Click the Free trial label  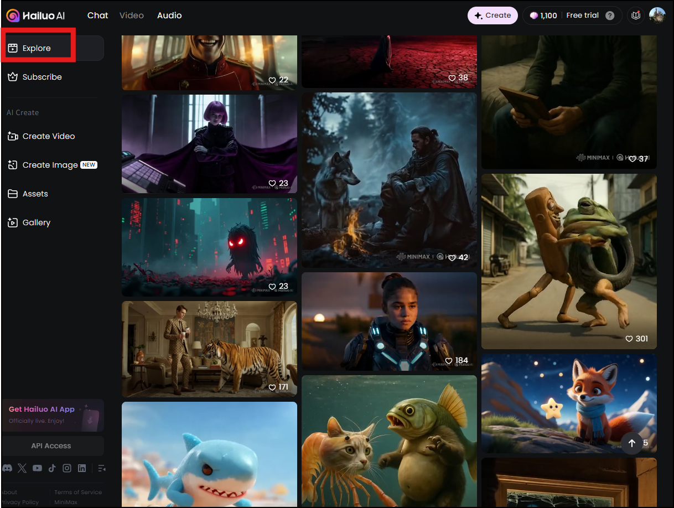pos(582,15)
